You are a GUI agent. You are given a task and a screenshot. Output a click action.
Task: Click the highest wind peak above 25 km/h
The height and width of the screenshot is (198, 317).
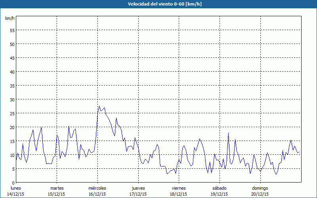(99, 106)
